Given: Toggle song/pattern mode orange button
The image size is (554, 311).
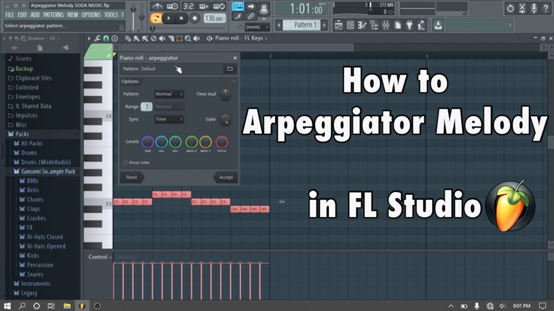Looking at the screenshot, I should pyautogui.click(x=156, y=18).
